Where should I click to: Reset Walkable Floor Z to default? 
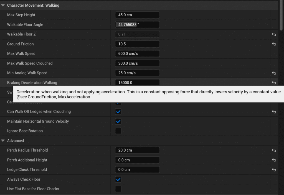(x=274, y=34)
